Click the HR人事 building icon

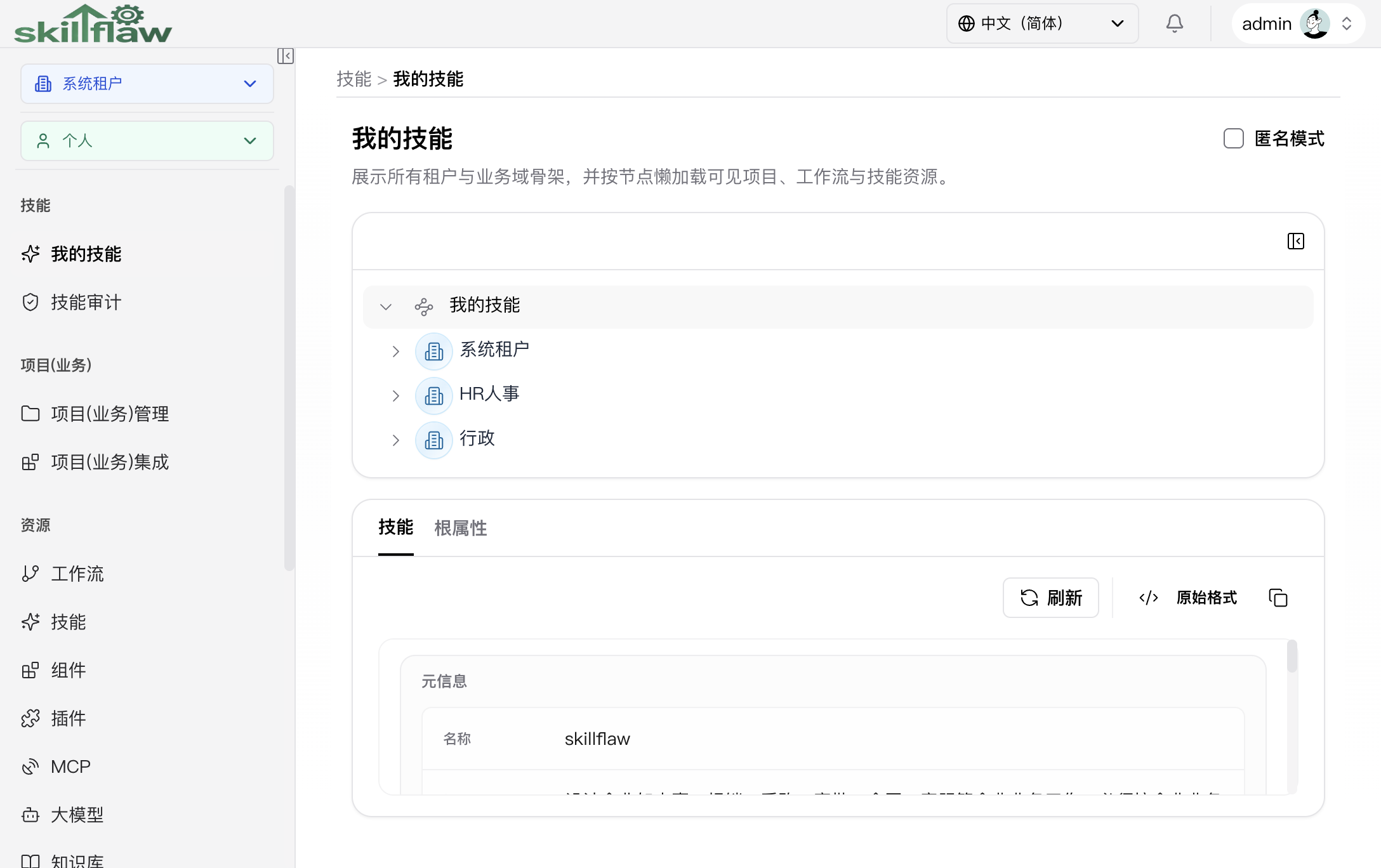433,396
